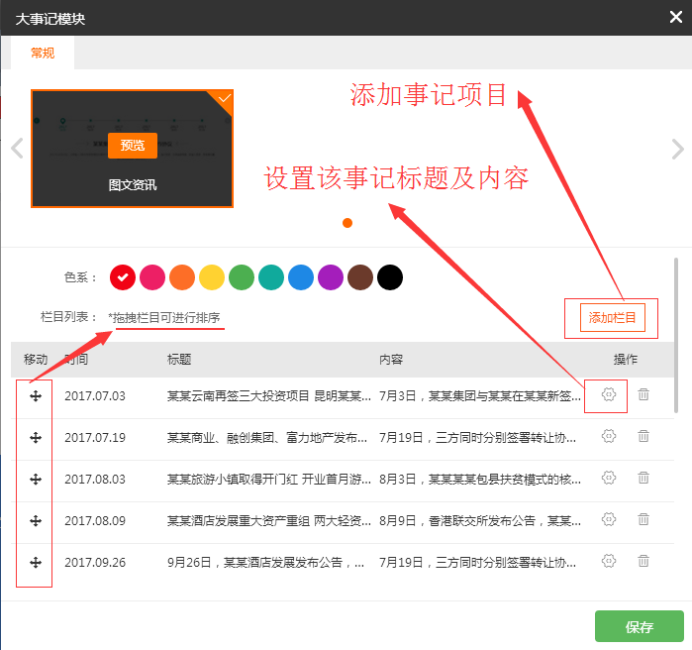
Task: Delete the 2017.07.19 entry with trash icon
Action: pos(643,436)
